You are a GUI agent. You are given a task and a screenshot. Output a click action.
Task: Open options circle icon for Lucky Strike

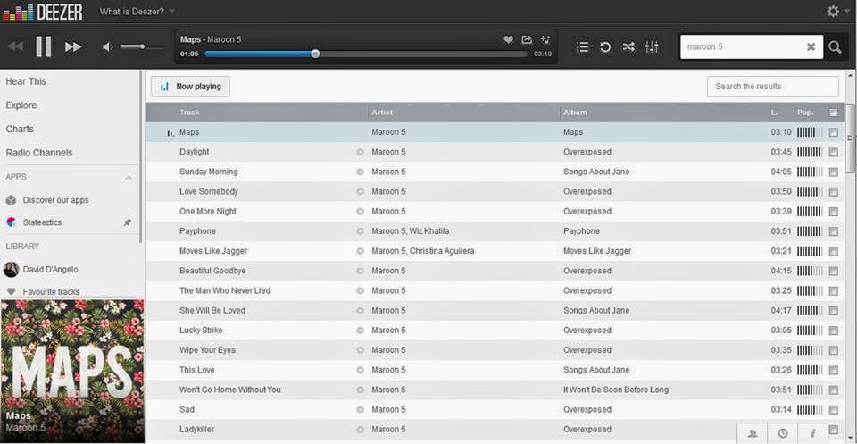click(360, 331)
